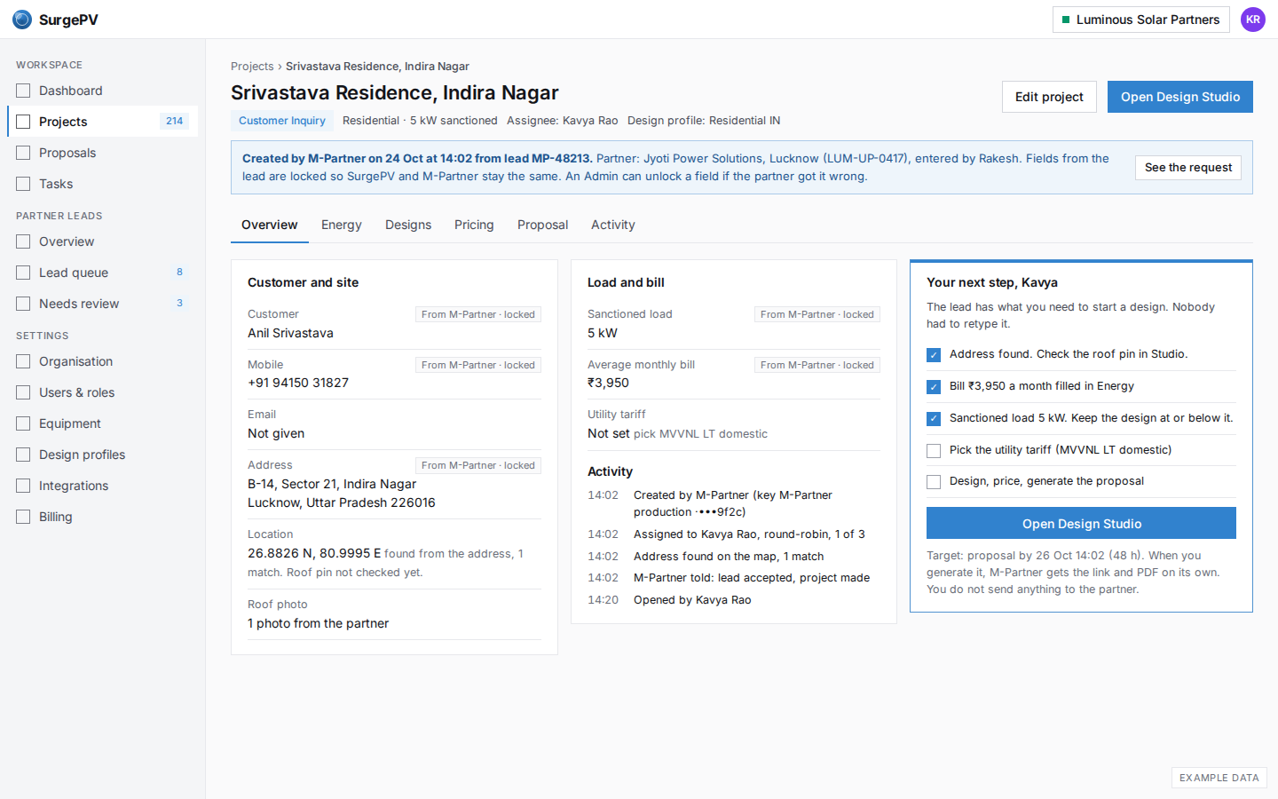Uncheck the 'Address found' checklist item

(x=934, y=355)
